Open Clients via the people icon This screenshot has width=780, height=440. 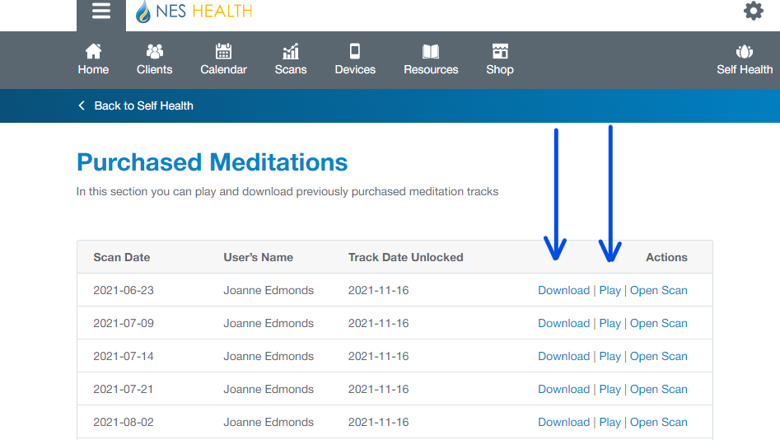155,52
